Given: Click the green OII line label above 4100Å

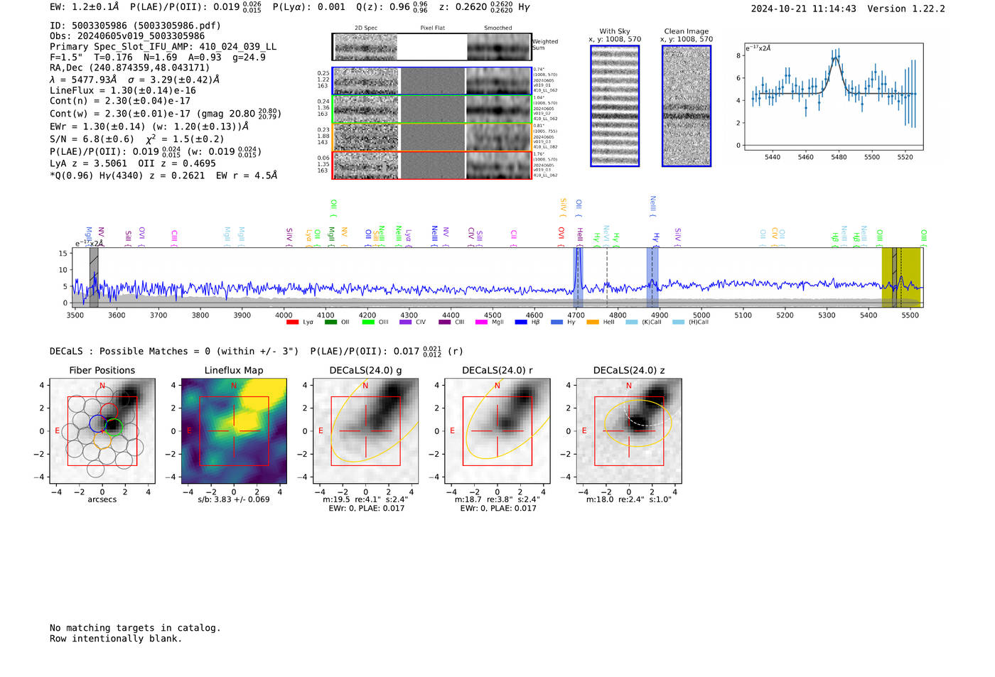Looking at the screenshot, I should tap(333, 208).
